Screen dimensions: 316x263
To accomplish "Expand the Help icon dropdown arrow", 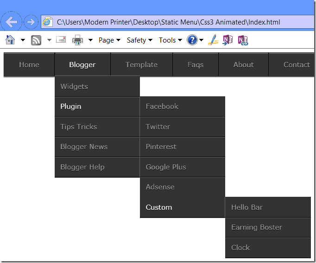I will [202, 40].
